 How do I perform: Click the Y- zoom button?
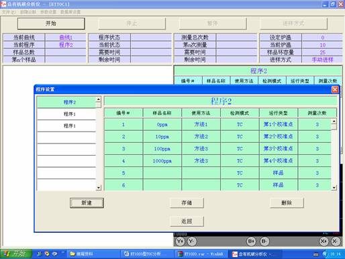[191, 242]
